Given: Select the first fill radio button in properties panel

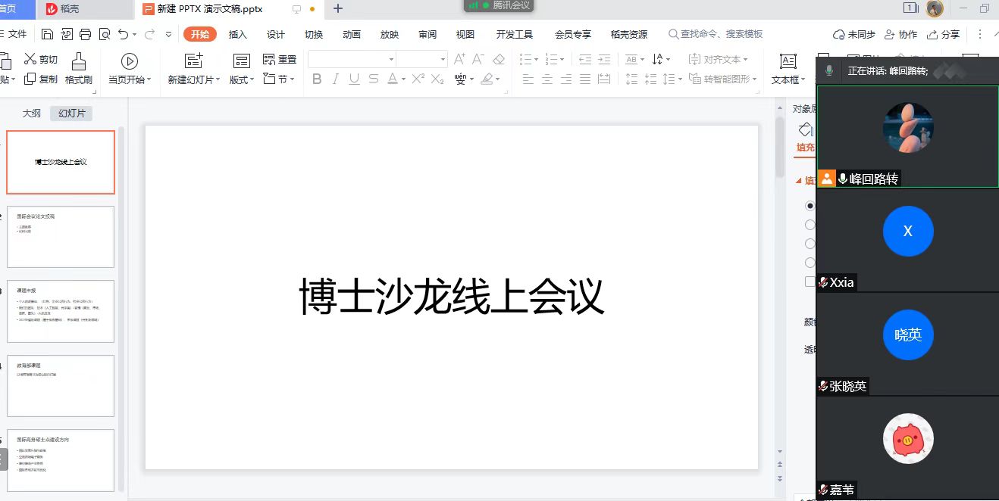Looking at the screenshot, I should 810,206.
